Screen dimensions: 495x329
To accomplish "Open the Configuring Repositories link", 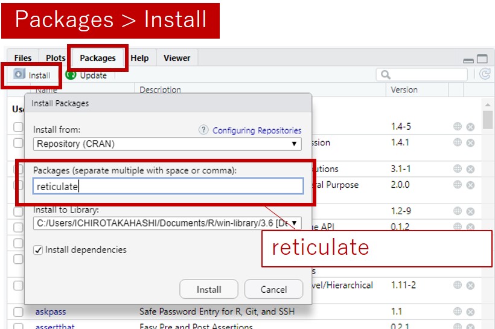I will [x=257, y=130].
